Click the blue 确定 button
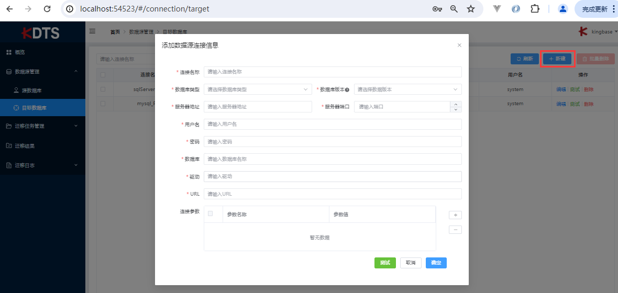The image size is (618, 293). point(436,263)
